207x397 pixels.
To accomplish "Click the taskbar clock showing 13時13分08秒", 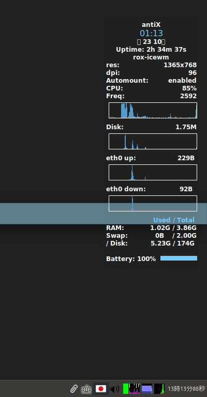I will click(186, 389).
